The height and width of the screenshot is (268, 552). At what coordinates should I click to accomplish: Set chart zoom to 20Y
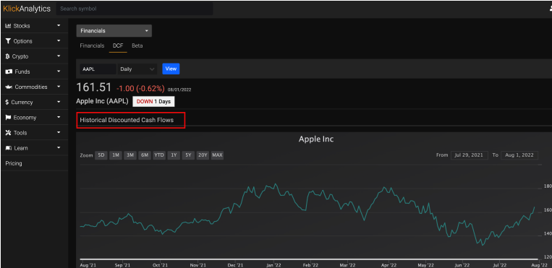203,155
